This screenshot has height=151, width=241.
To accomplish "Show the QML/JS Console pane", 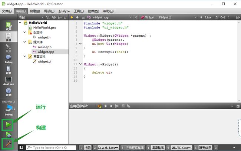I will 179,148.
